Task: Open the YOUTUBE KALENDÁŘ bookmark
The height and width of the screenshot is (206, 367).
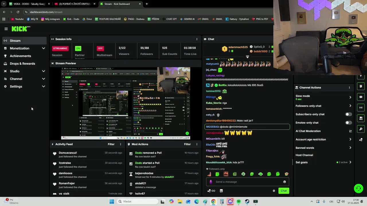Action: tap(108, 19)
